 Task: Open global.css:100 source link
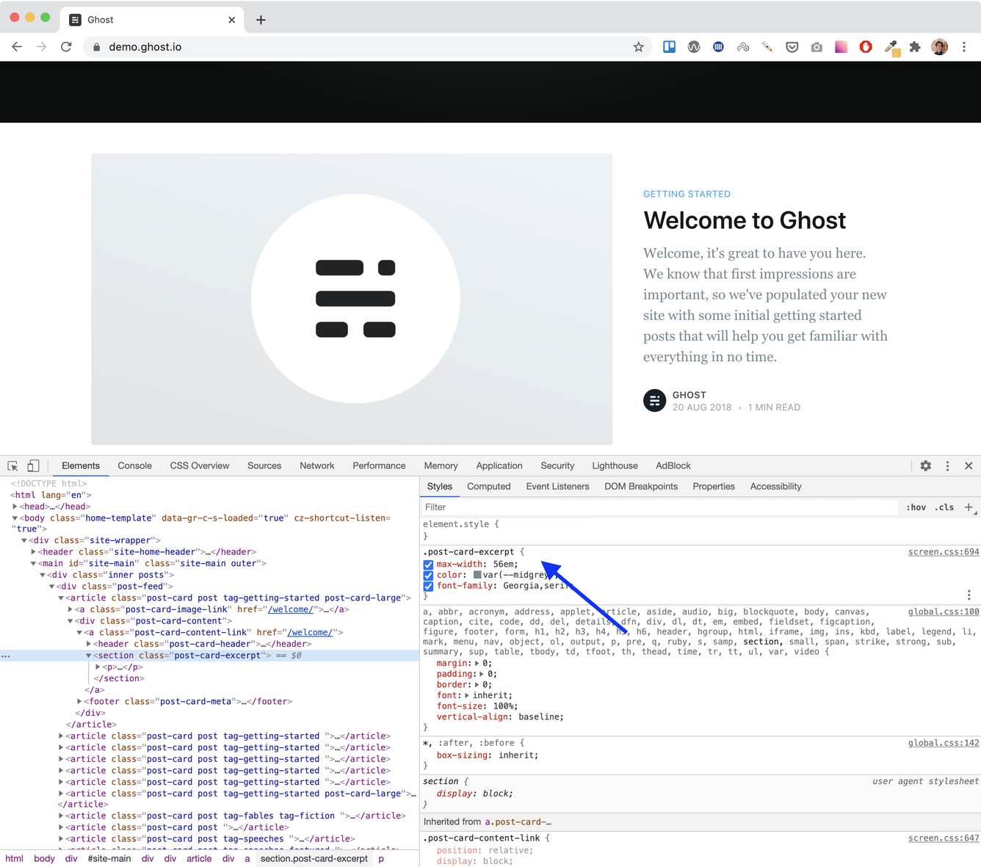944,612
